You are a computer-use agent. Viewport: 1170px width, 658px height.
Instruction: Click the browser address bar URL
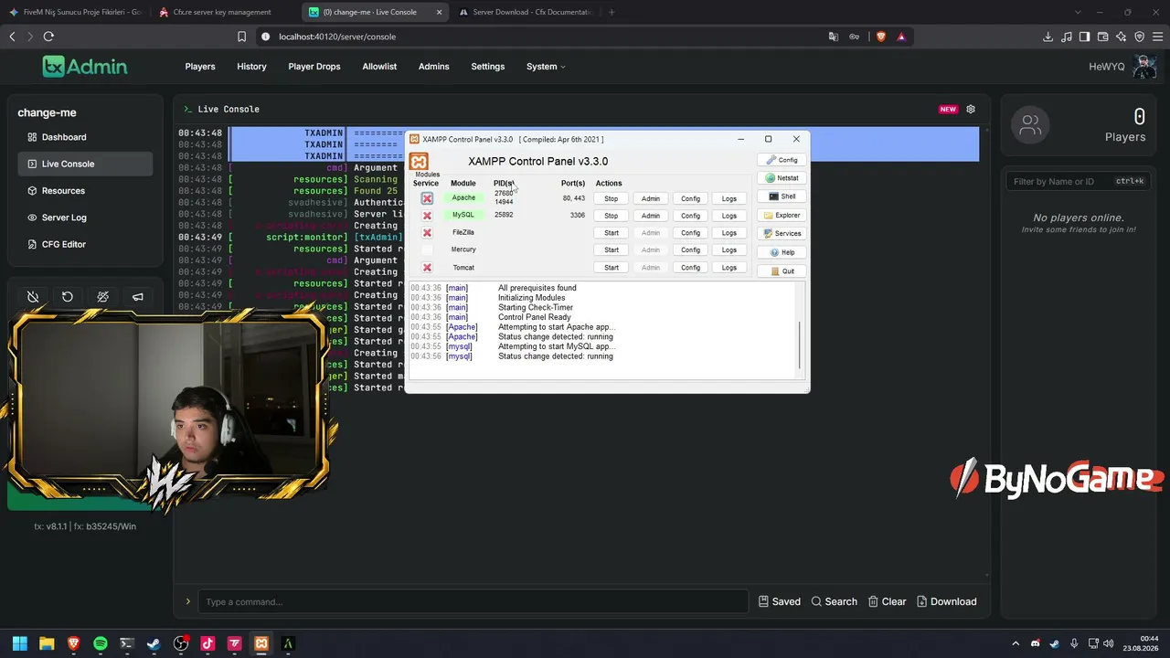337,37
